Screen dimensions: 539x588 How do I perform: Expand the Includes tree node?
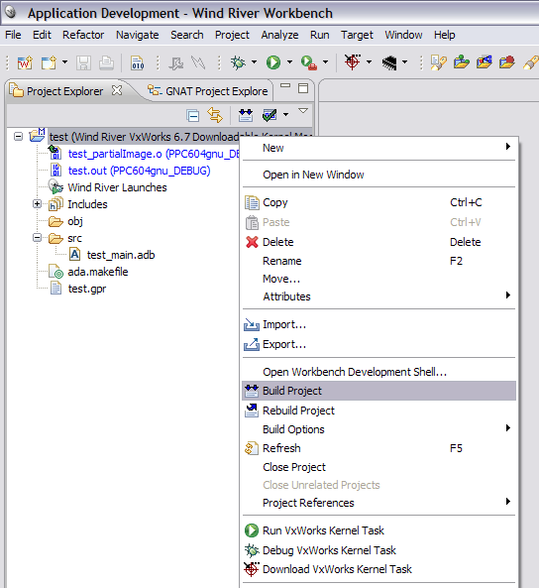pyautogui.click(x=37, y=203)
